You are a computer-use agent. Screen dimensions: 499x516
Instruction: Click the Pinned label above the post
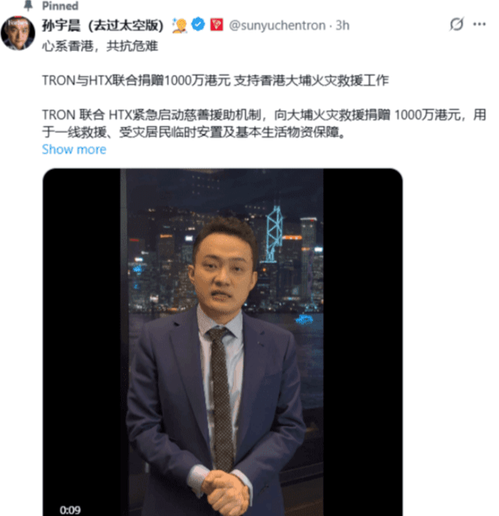click(60, 6)
